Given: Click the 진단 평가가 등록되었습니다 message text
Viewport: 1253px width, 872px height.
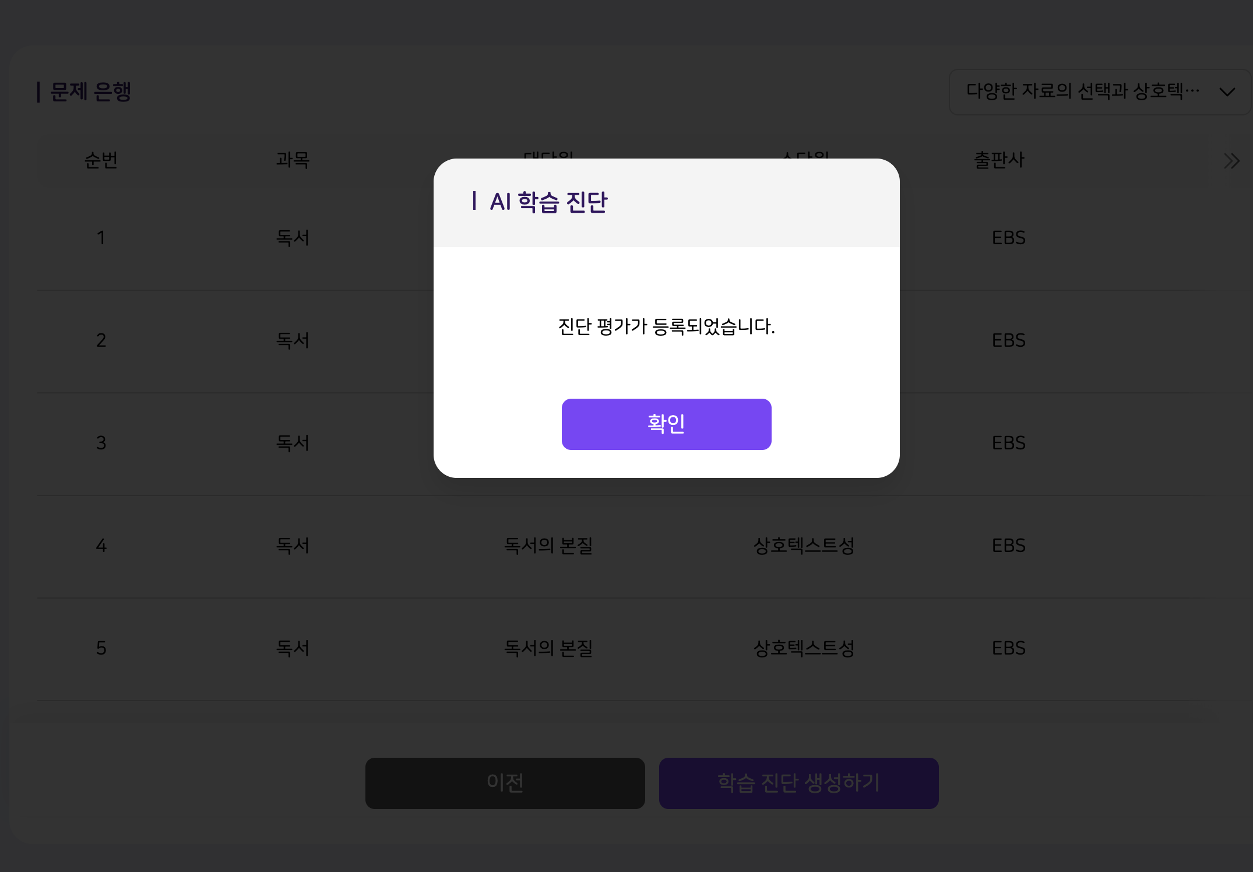Looking at the screenshot, I should [666, 326].
